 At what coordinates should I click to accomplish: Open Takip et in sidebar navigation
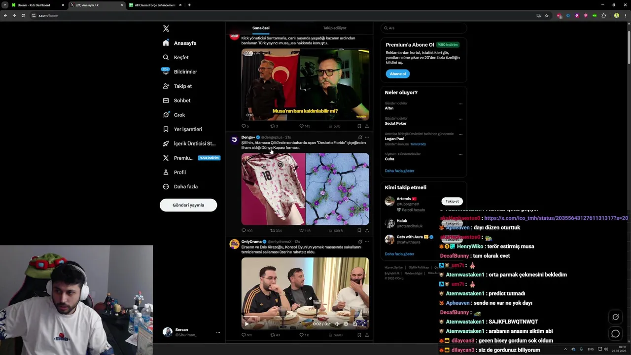[x=177, y=86]
